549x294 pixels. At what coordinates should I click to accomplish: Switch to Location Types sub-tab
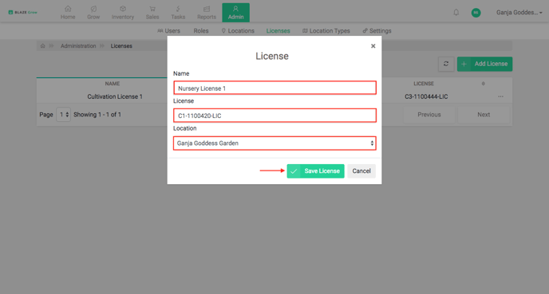[x=326, y=31]
